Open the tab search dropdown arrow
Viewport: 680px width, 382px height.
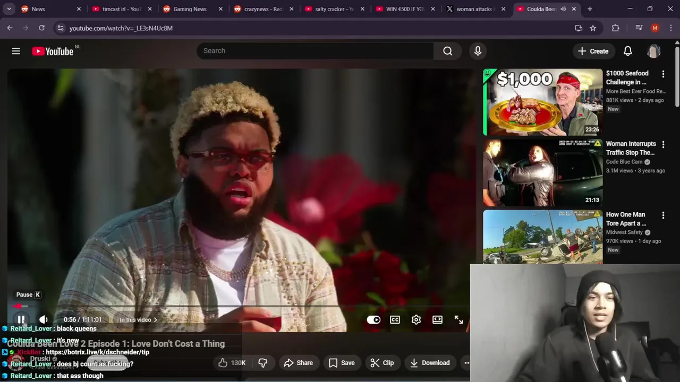point(9,9)
